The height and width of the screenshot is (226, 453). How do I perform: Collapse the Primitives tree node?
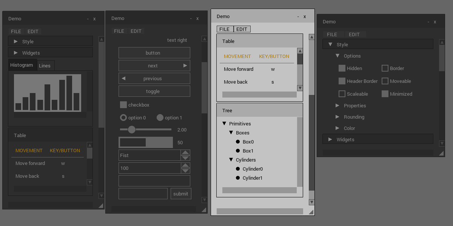[224, 124]
